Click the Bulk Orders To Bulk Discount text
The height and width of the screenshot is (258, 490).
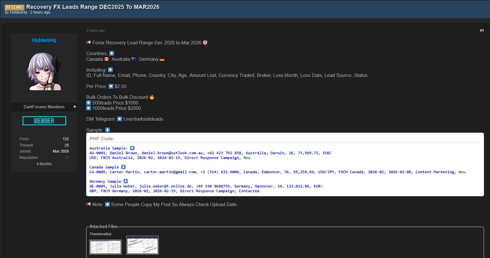[117, 97]
